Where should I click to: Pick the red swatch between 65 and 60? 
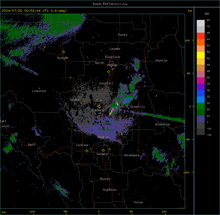tap(201, 36)
